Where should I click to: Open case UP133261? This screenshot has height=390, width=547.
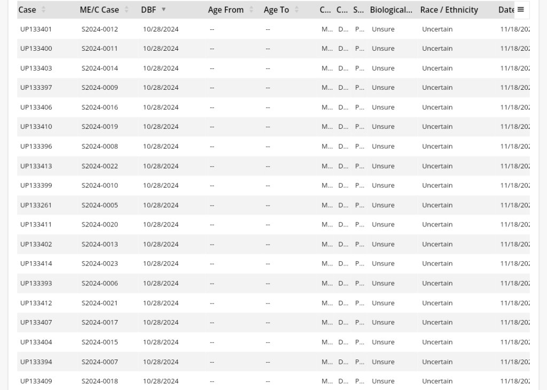pos(36,205)
